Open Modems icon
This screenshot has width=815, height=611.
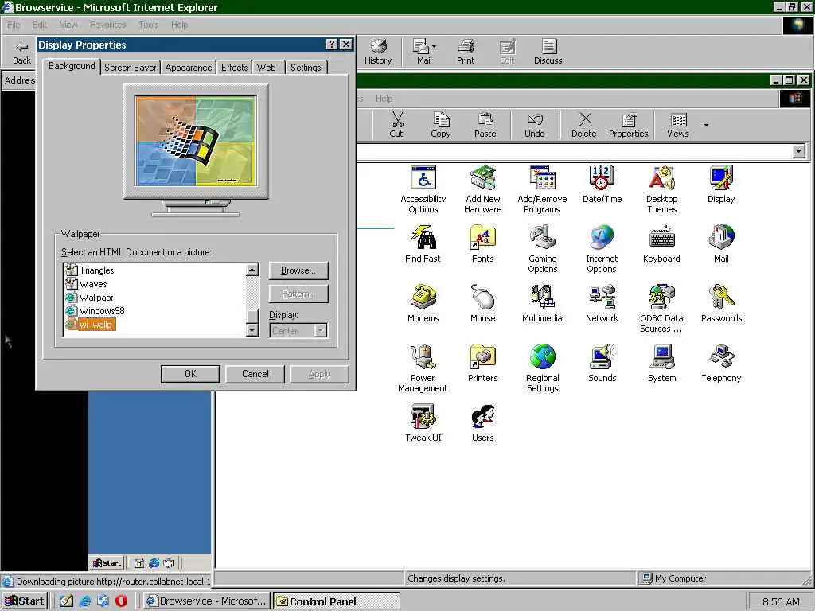coord(423,303)
